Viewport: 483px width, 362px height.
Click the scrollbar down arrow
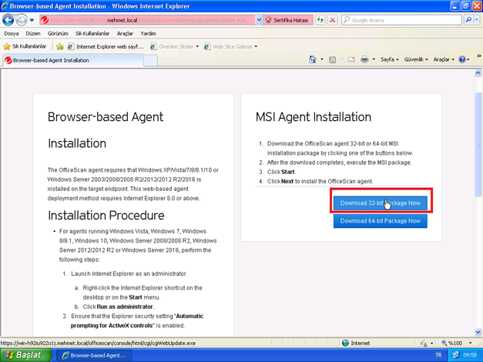click(x=478, y=332)
